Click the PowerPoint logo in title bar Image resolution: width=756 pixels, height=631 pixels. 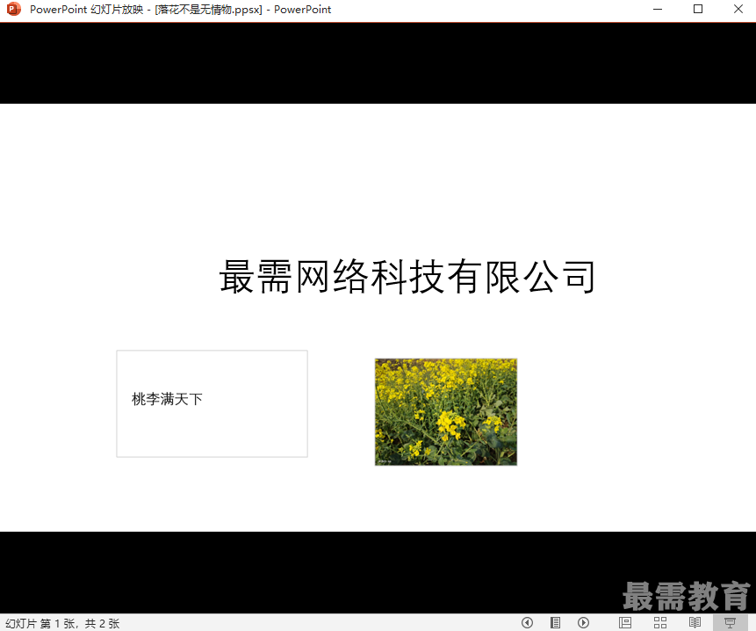(x=13, y=9)
